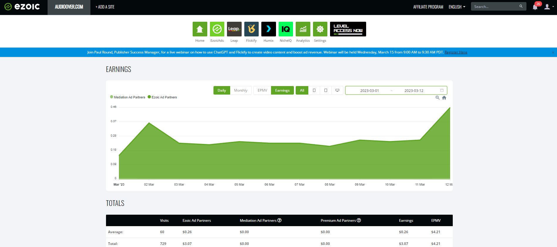Dismiss the blue webinar banner
This screenshot has width=557, height=247.
[x=553, y=53]
